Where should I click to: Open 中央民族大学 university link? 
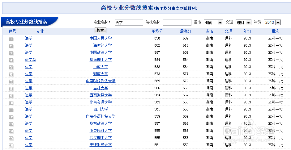point(101,131)
